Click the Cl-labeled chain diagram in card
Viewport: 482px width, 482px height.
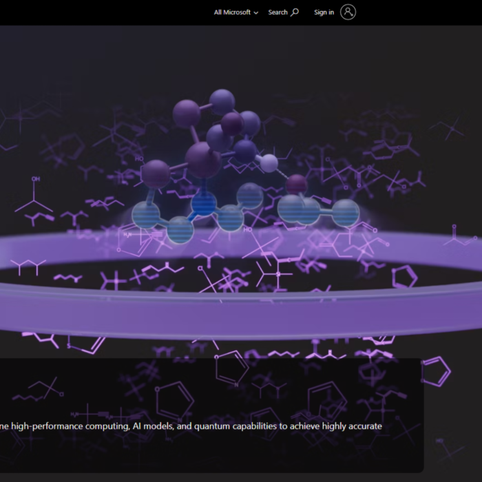pyautogui.click(x=41, y=392)
